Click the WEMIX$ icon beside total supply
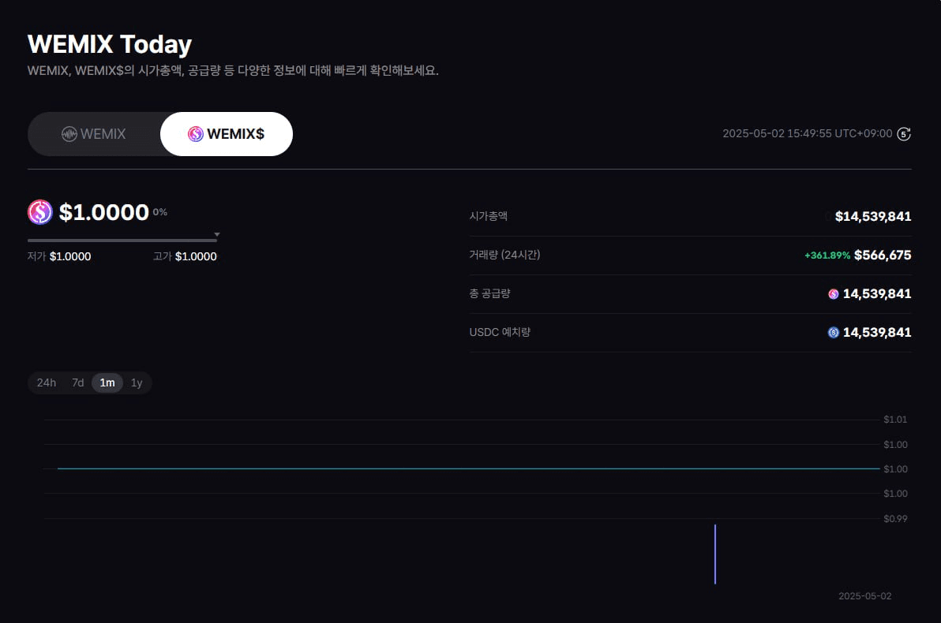This screenshot has width=941, height=623. 833,294
